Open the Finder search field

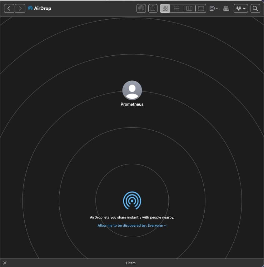click(x=255, y=8)
